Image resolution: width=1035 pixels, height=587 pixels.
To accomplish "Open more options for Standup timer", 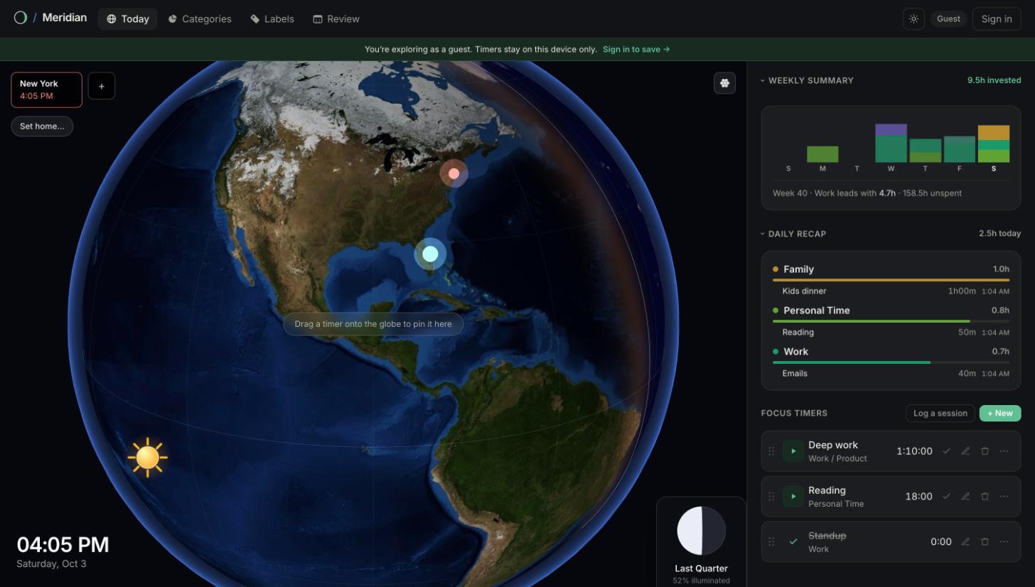I will point(1004,542).
